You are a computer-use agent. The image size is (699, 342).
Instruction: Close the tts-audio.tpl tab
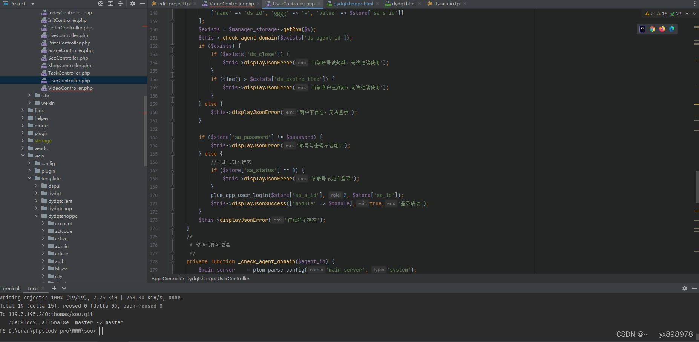pos(465,4)
